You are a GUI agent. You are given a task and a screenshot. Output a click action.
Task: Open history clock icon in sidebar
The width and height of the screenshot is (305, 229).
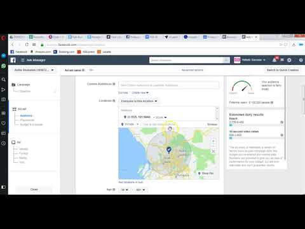[4, 143]
